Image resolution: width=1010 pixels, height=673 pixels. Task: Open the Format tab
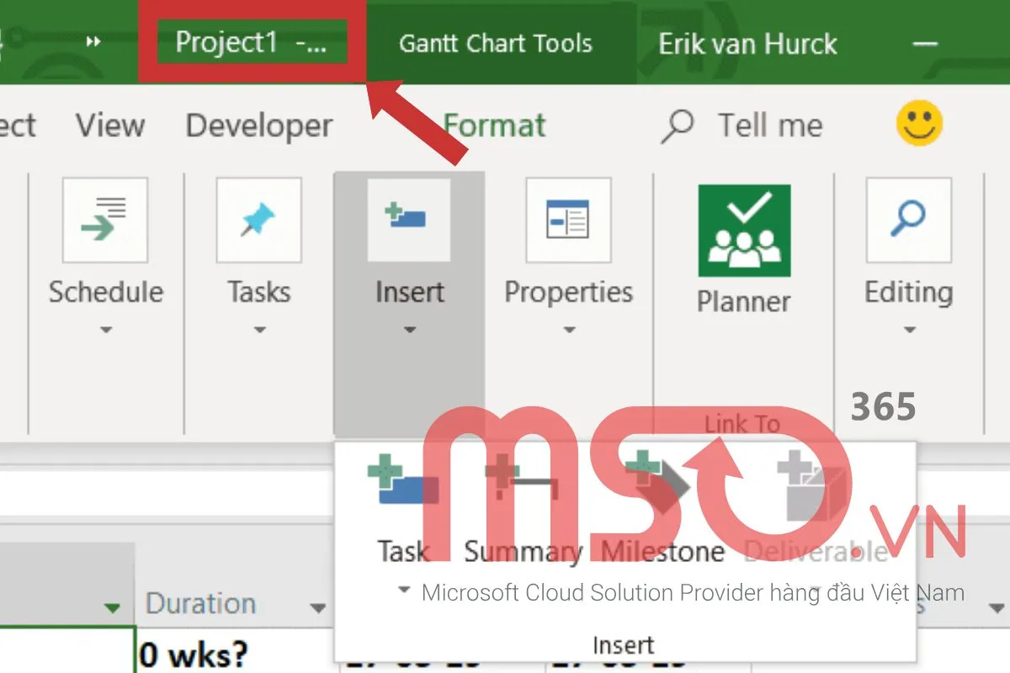click(x=496, y=126)
